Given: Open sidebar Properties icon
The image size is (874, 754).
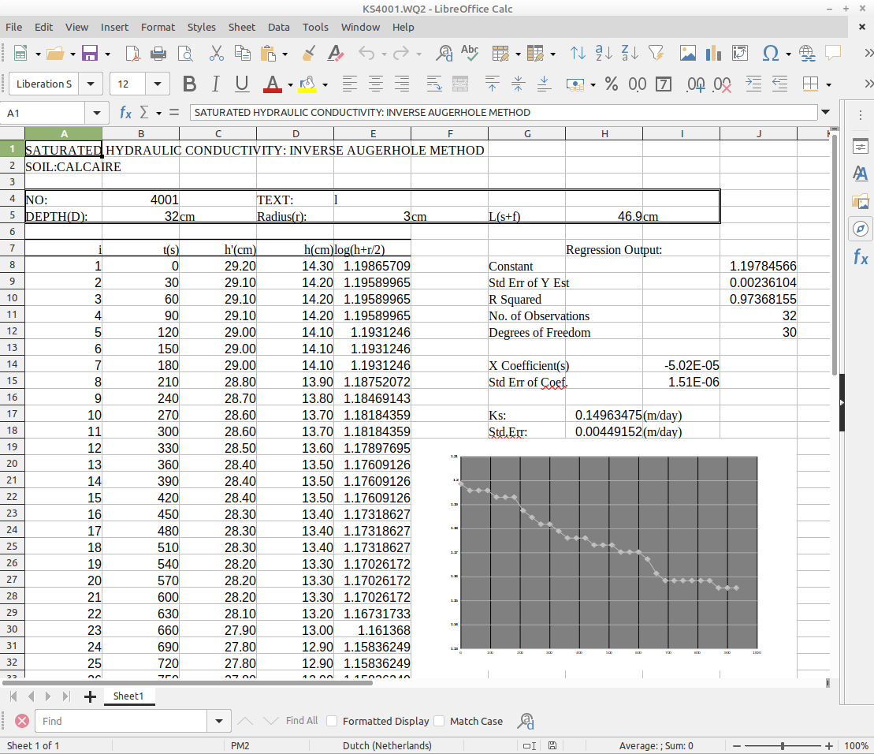Looking at the screenshot, I should (861, 147).
